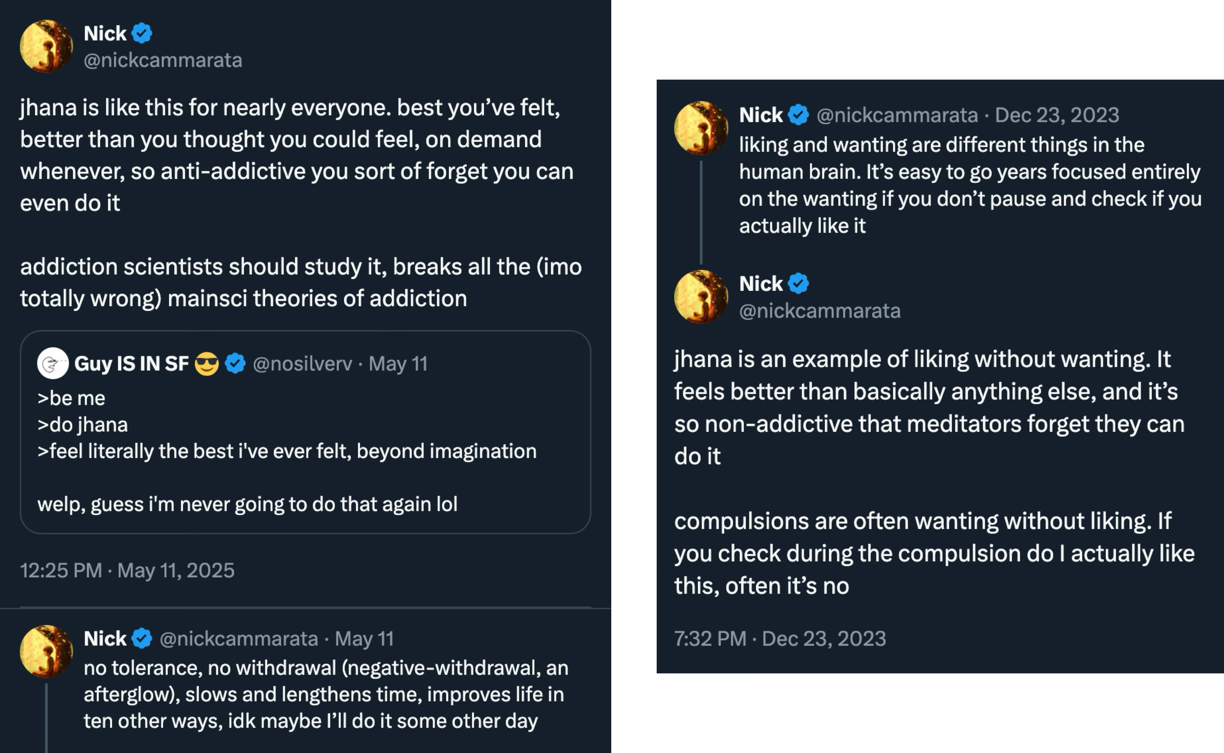This screenshot has height=753, width=1224.
Task: Click the sunglasses emoji in Guy's display name
Action: pos(207,363)
